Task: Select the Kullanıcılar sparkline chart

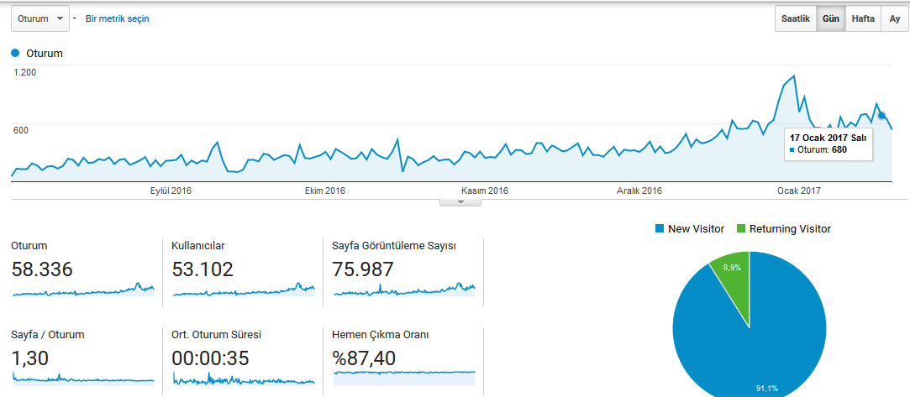Action: coord(244,290)
